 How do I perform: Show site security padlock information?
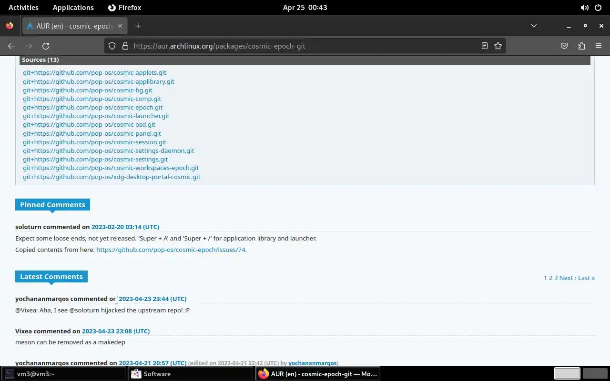pos(125,46)
